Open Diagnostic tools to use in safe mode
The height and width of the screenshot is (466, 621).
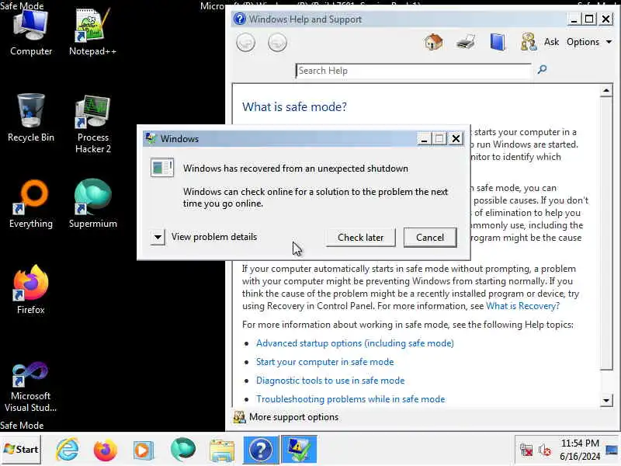pyautogui.click(x=331, y=381)
